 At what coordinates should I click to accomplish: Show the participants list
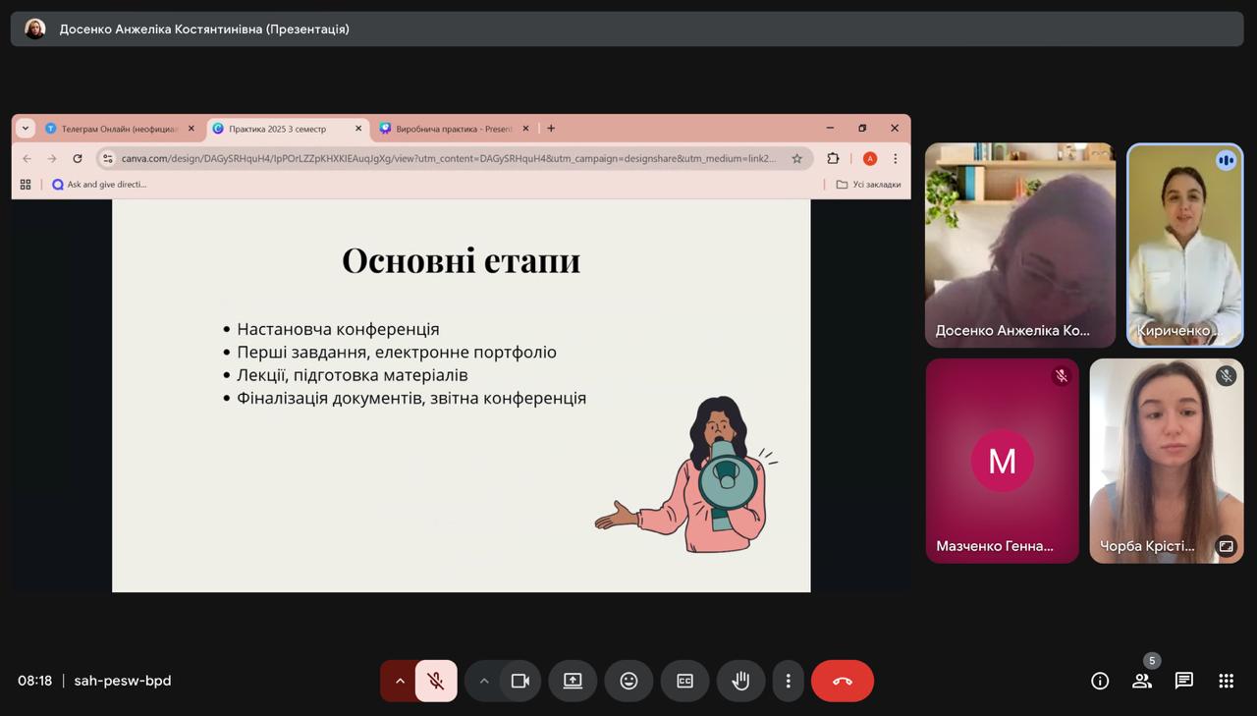coord(1141,681)
